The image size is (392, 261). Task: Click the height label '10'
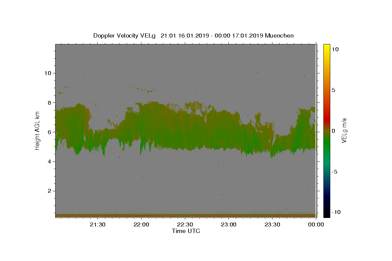(48, 73)
